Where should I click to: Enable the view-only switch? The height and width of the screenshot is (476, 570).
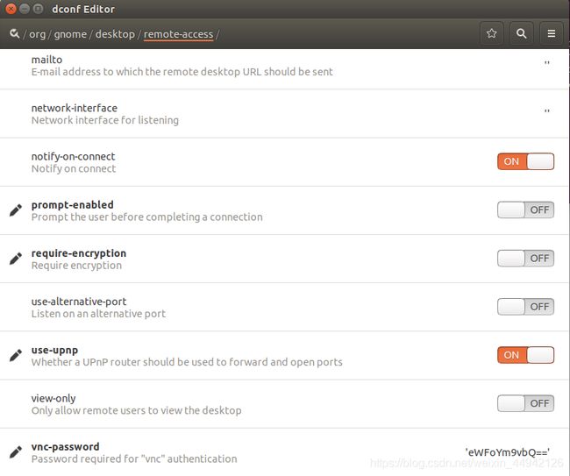pos(525,403)
